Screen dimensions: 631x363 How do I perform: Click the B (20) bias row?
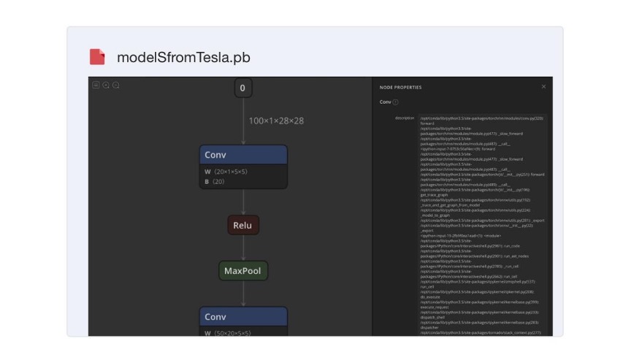coord(243,181)
